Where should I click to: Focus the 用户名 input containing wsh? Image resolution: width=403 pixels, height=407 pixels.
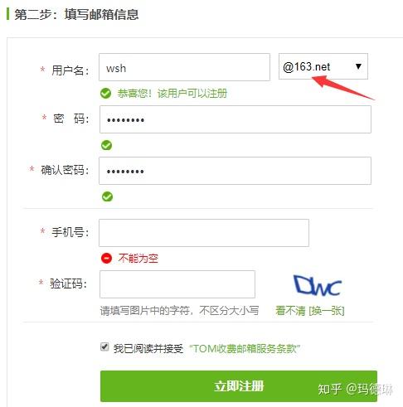[x=184, y=67]
